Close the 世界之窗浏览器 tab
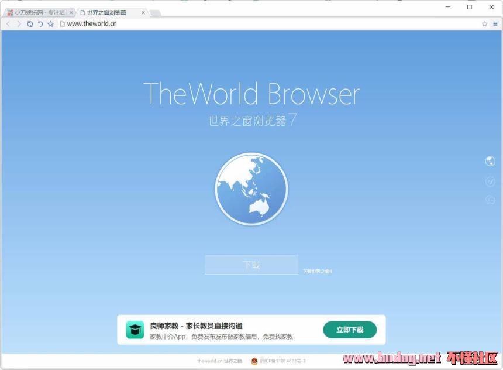Screen dimensions: 503x370 tap(143, 12)
